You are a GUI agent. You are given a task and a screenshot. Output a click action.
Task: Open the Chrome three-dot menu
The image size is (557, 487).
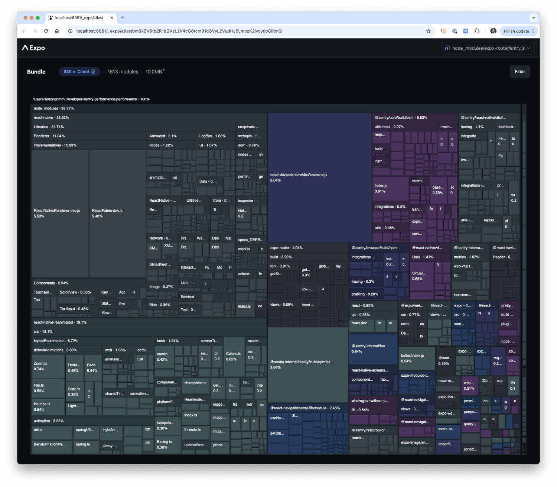click(533, 31)
